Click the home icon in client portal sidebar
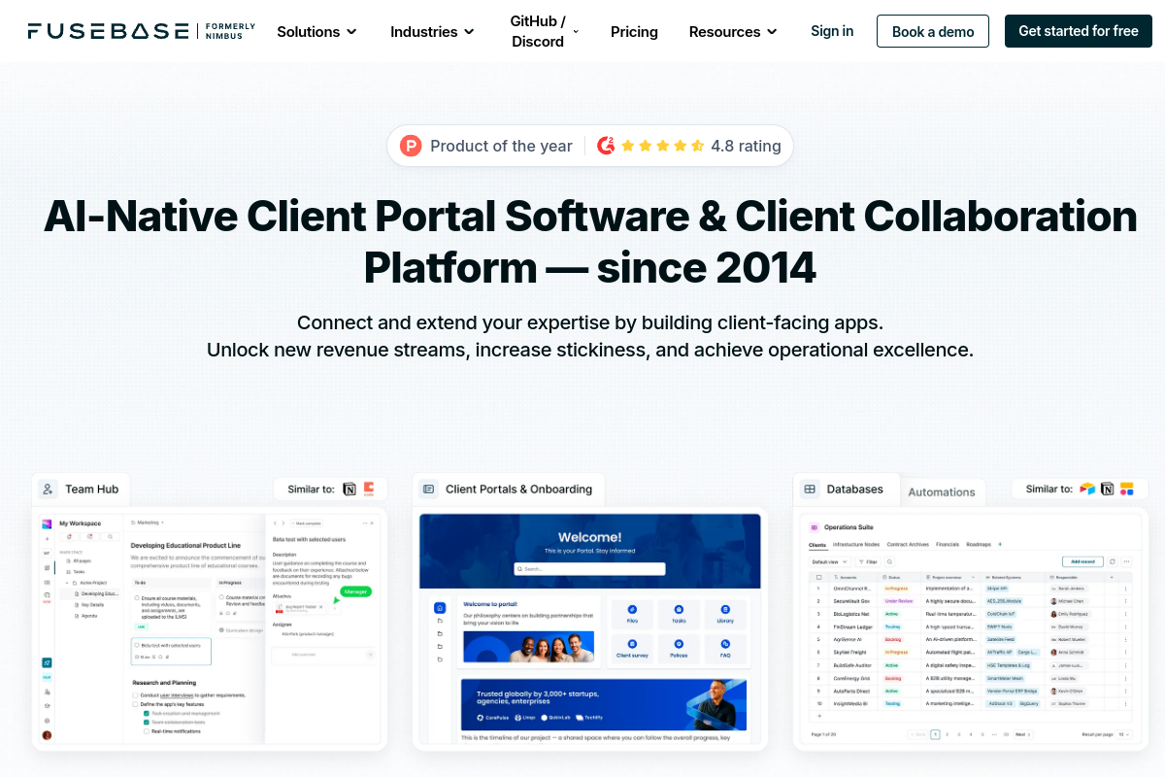The height and width of the screenshot is (777, 1165). pos(440,607)
